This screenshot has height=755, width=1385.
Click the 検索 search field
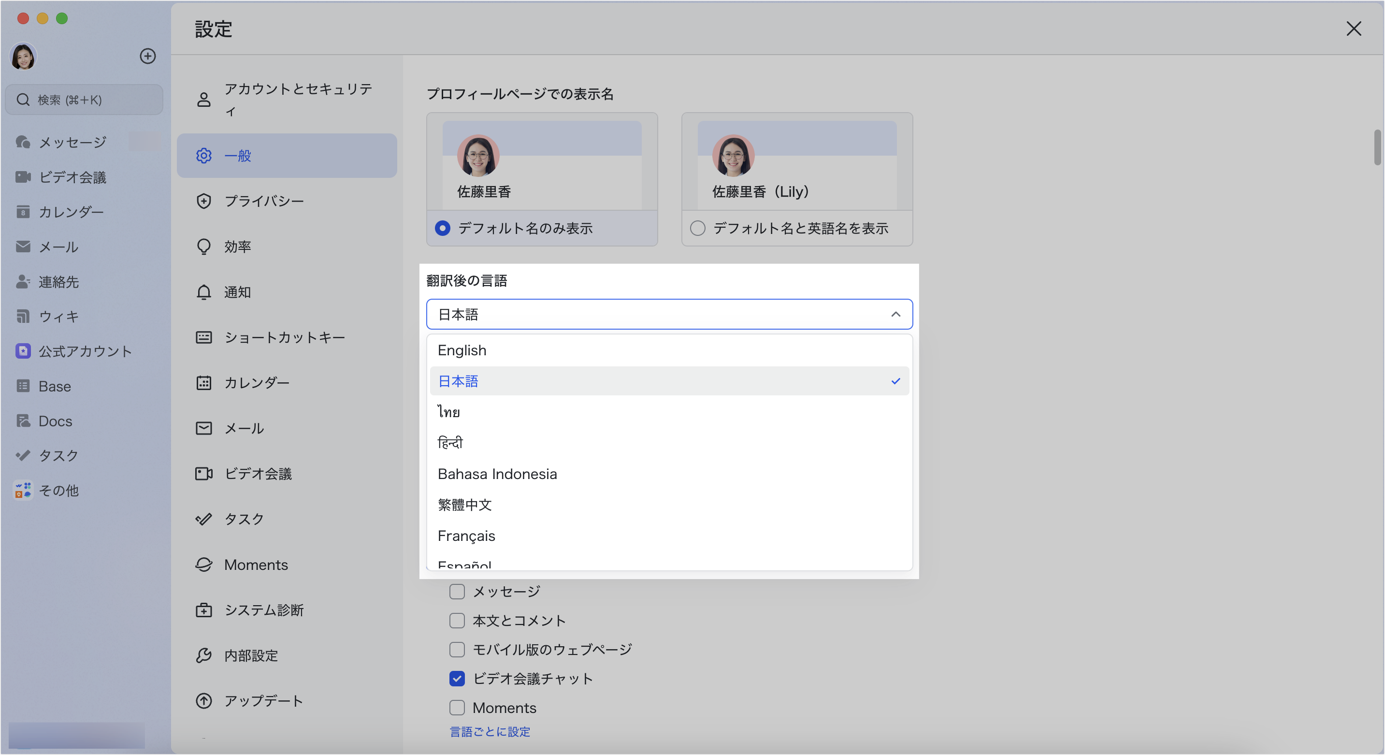pos(85,100)
